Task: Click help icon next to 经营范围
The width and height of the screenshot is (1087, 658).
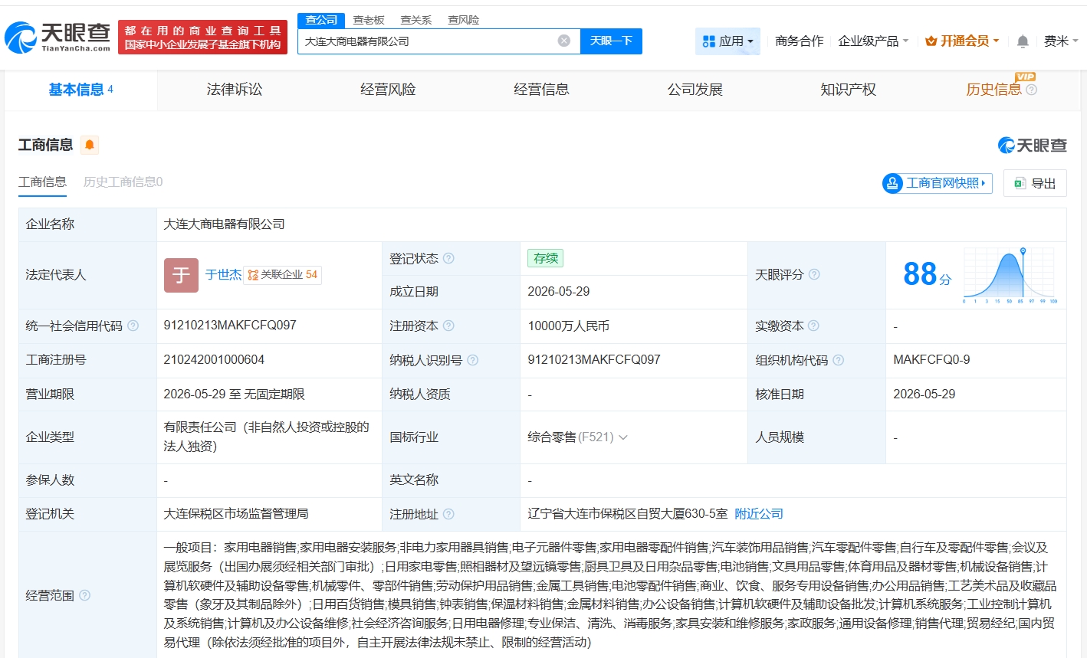Action: coord(84,595)
